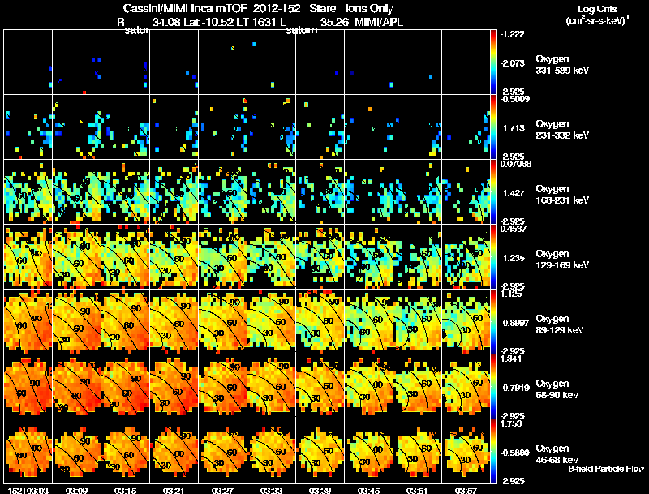Screen dimensions: 649x494
Task: Click the B-field Particle Flow label
Action: 606,469
